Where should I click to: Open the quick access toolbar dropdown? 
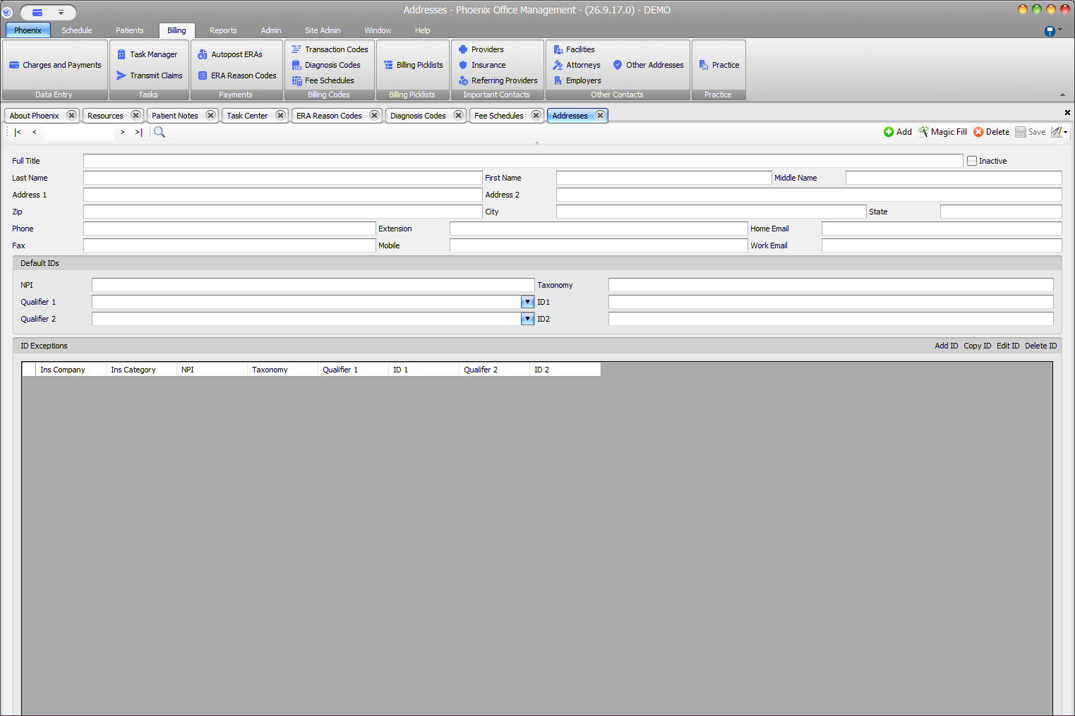tap(61, 13)
